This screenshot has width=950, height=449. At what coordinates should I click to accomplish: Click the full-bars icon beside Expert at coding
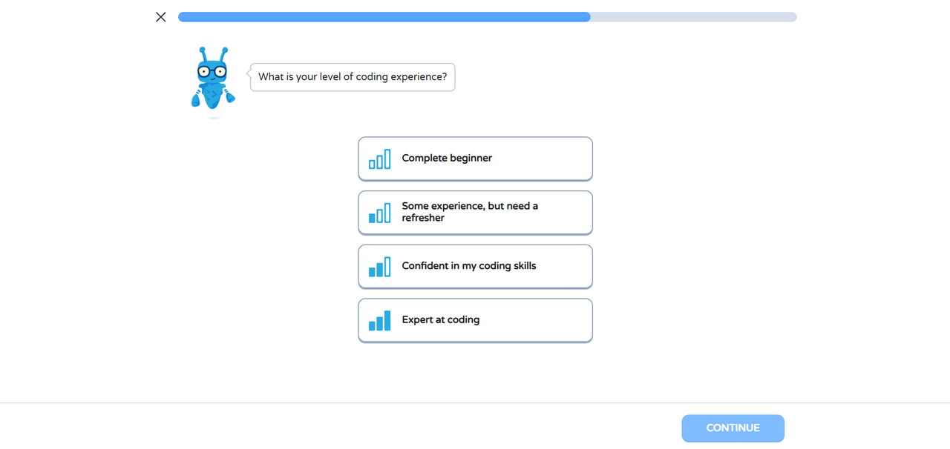(379, 320)
